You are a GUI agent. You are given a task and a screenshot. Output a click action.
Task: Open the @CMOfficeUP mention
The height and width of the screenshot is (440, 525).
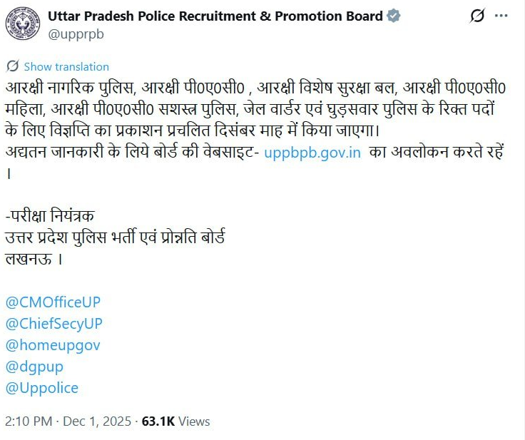pos(53,302)
